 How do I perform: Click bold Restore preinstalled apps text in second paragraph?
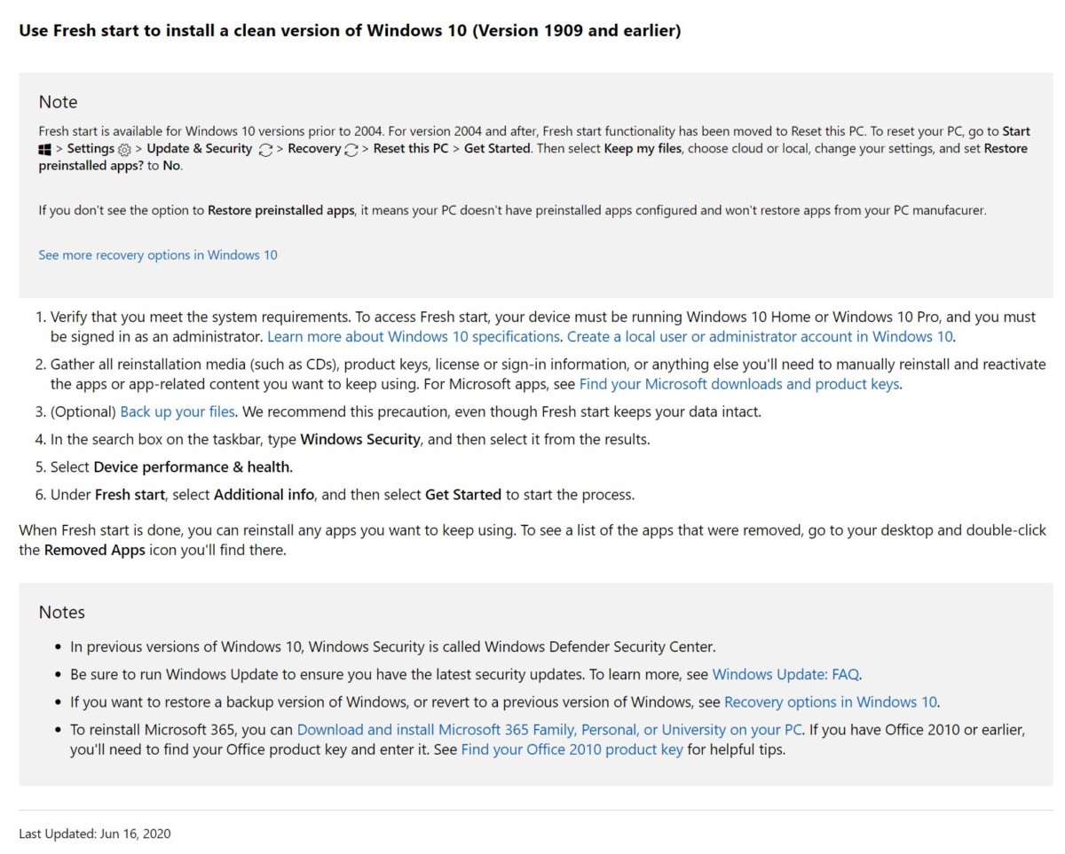point(281,210)
